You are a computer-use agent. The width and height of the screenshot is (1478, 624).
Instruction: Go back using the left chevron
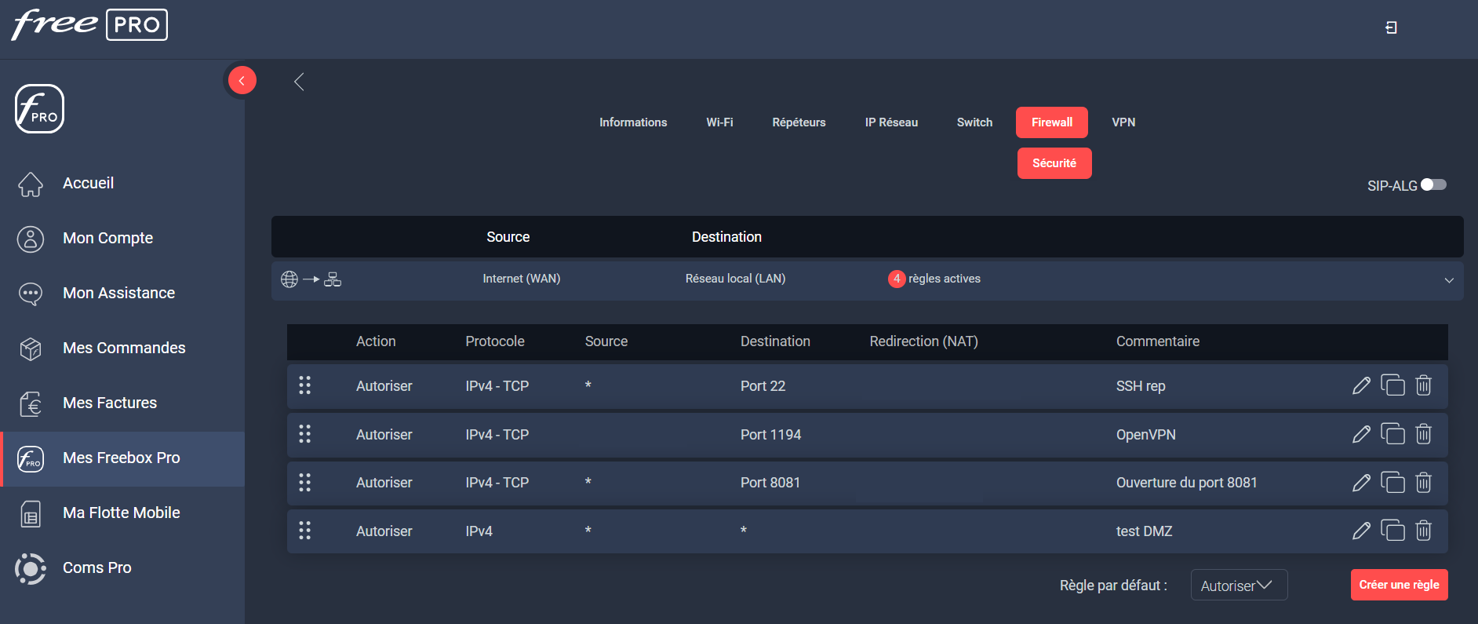pos(299,82)
